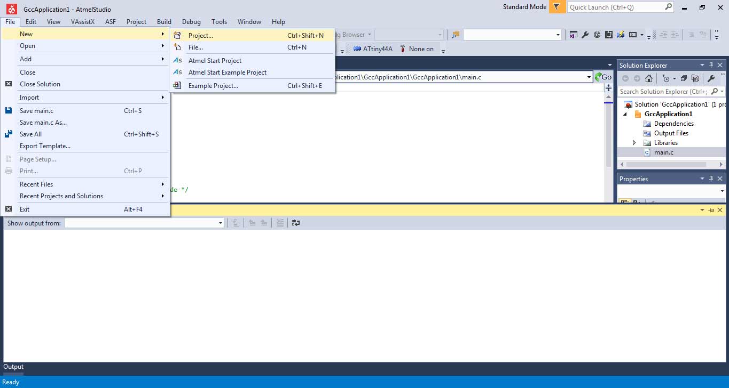
Task: Open the ASF menu
Action: [x=111, y=21]
